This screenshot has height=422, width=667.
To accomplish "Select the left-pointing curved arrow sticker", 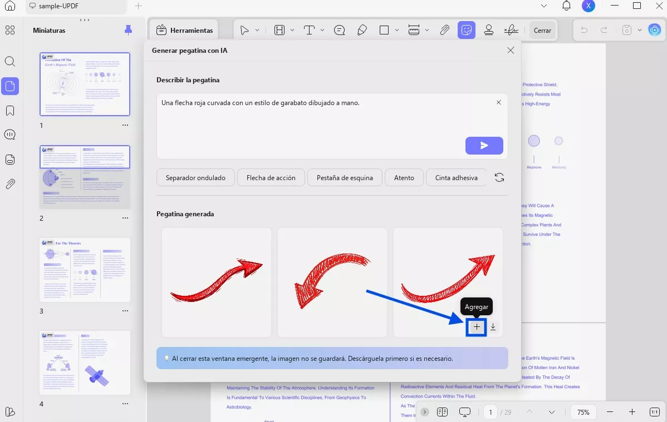I will [332, 282].
